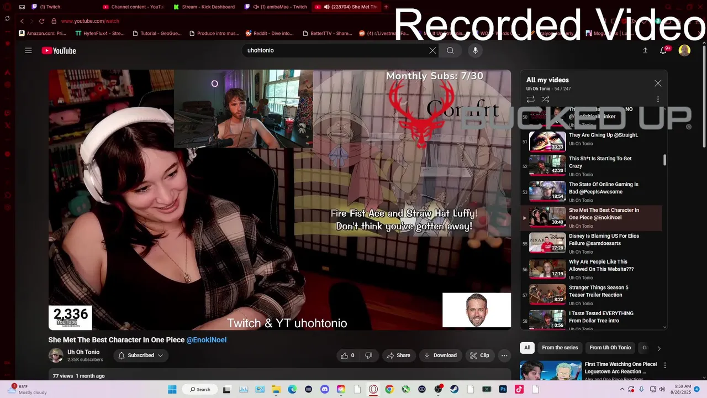Open the @EnokiNoel mention link
Screen dimensions: 707x398
(x=207, y=340)
